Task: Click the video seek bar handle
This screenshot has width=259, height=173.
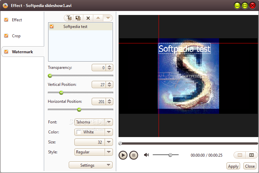Action: (x=120, y=143)
